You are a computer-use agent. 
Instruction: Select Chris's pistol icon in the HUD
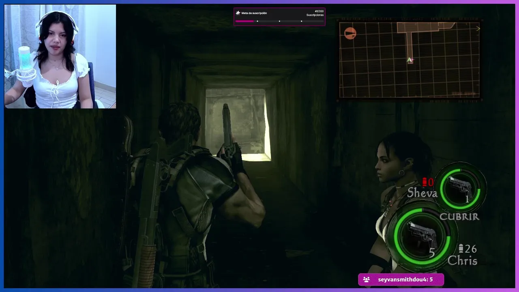point(422,234)
